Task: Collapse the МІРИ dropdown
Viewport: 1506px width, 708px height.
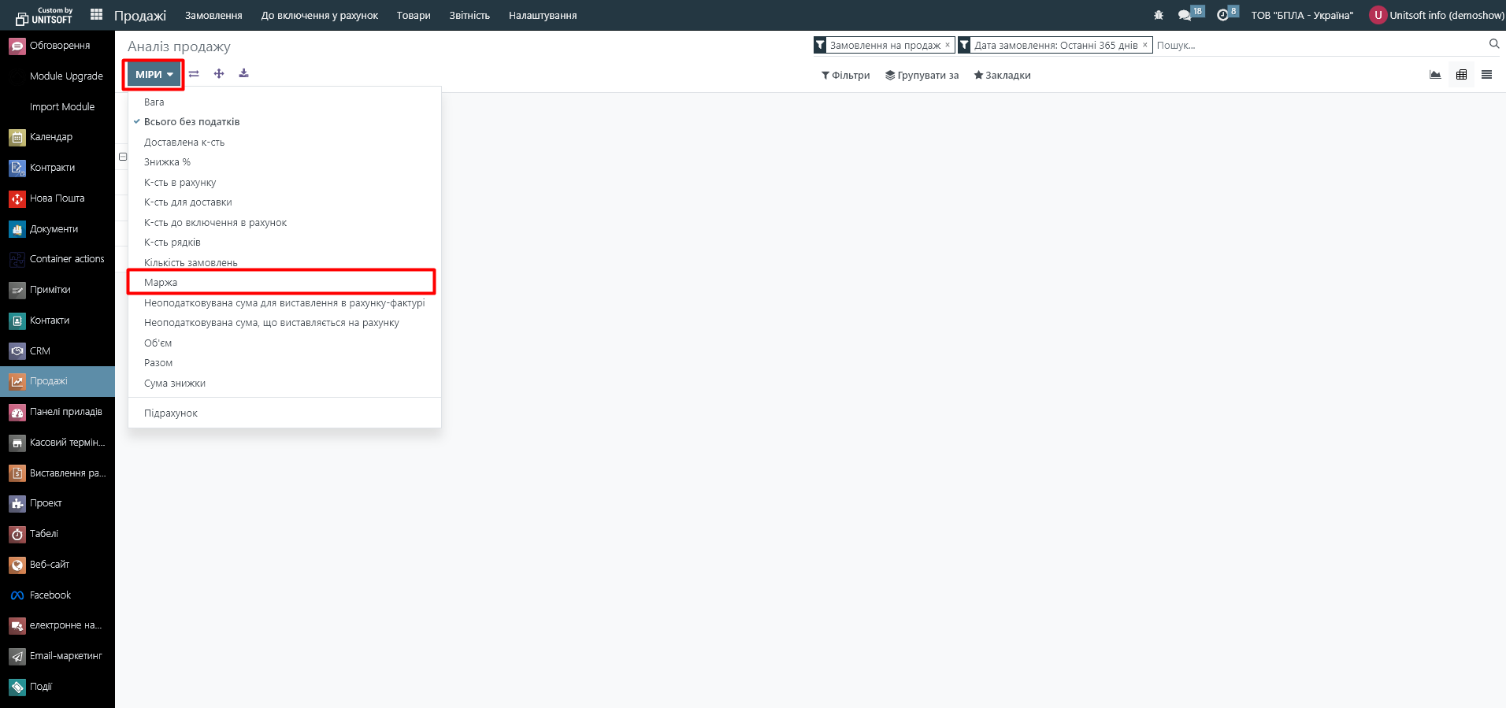Action: [154, 75]
